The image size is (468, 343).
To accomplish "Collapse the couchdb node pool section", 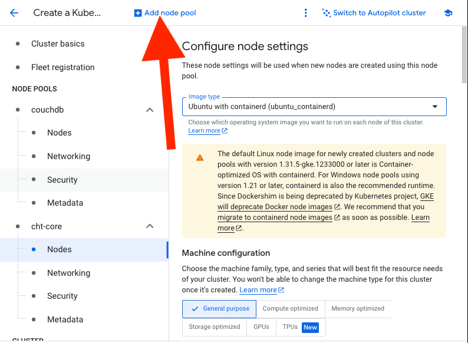I will tap(150, 110).
